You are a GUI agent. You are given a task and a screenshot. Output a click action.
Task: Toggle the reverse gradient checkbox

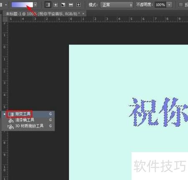point(181,5)
